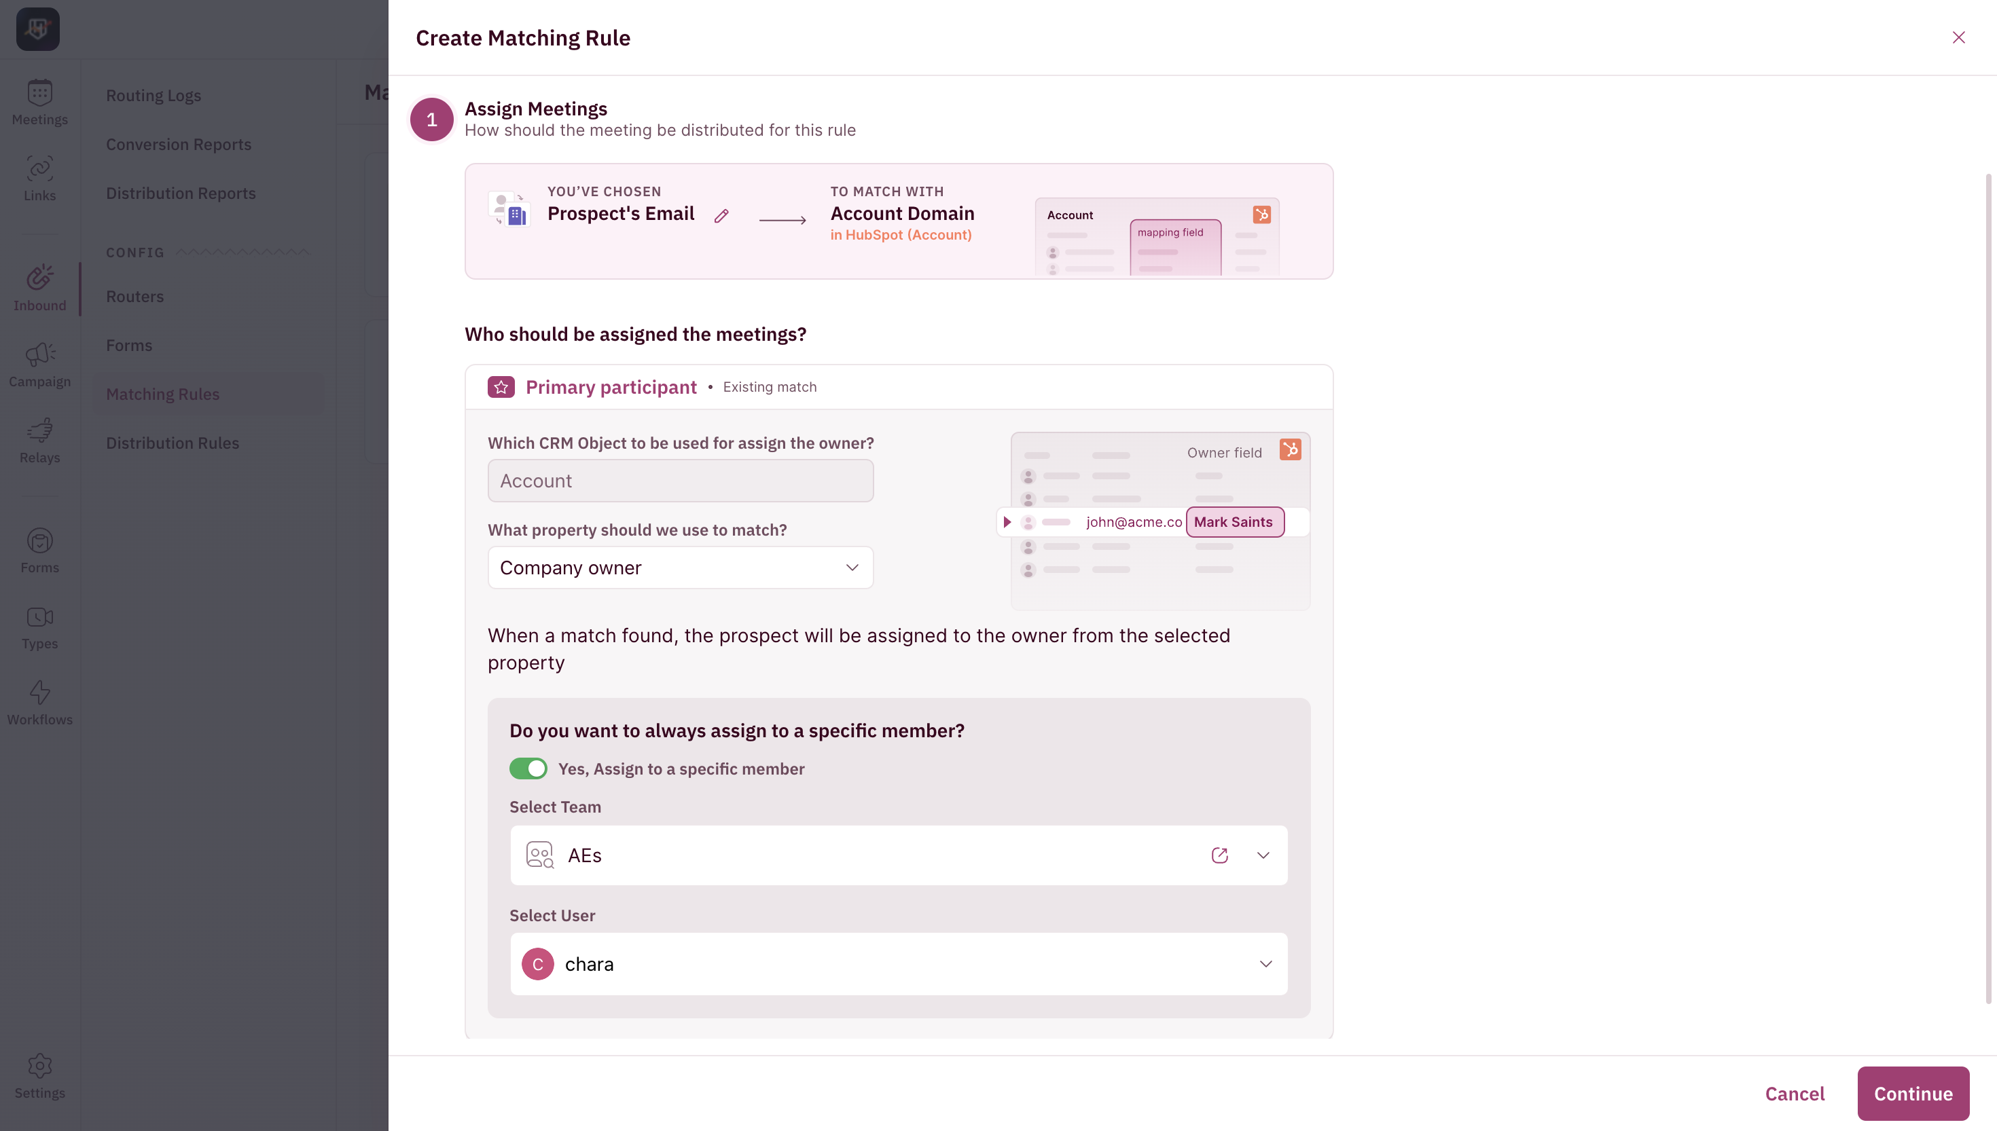Select Relays sidebar icon
Screen dimensions: 1997x1131
[x=39, y=441]
